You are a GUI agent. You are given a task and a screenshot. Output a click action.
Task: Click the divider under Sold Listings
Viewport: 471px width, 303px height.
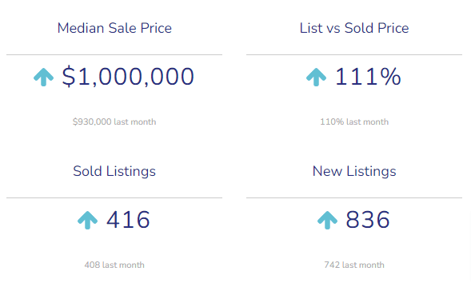114,197
